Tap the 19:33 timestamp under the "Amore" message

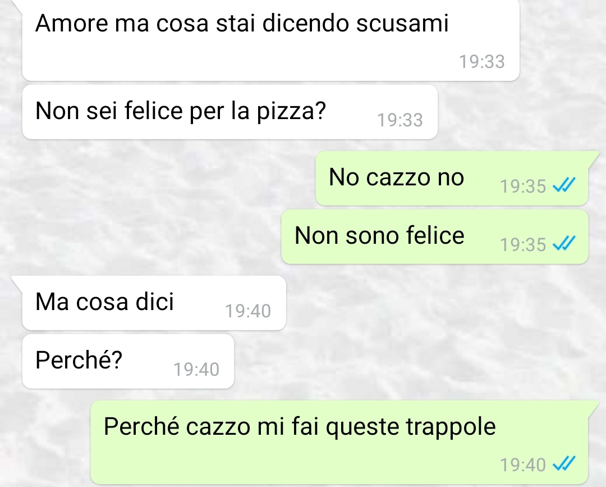(x=481, y=62)
